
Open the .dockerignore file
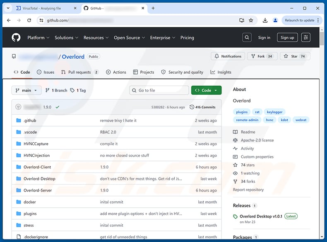[36, 237]
